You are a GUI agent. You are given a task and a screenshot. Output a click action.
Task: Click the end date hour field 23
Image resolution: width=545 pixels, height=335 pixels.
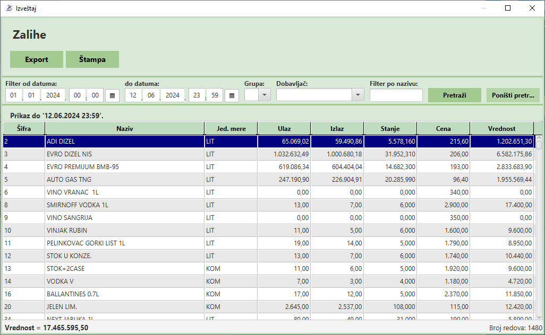point(197,95)
